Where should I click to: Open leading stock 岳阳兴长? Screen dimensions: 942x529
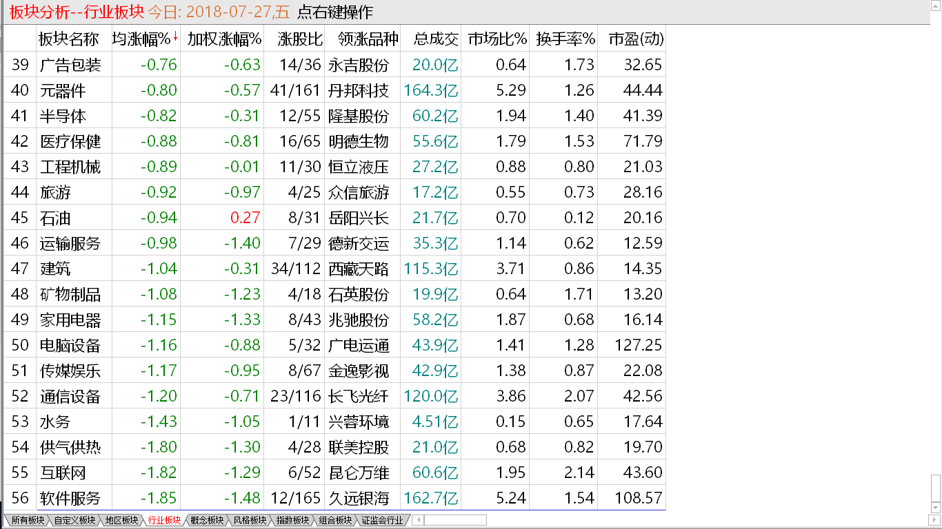[359, 218]
